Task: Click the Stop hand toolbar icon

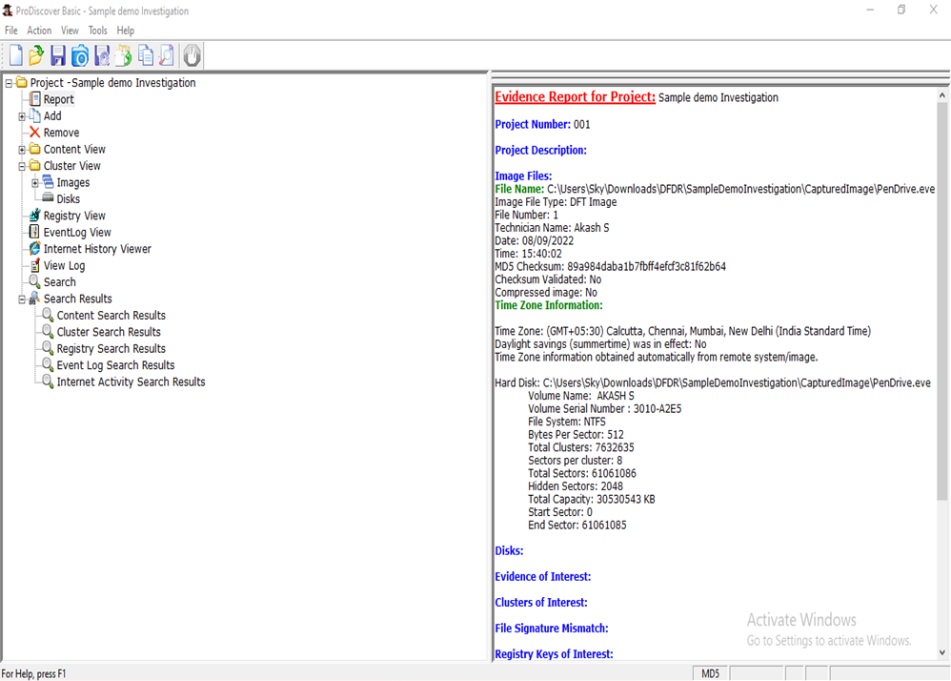Action: [x=192, y=55]
